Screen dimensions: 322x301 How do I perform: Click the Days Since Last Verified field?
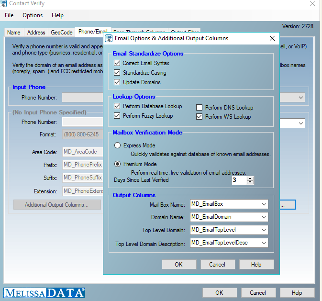pos(239,180)
